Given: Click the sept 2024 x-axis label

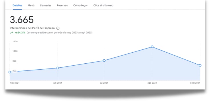Looking at the screenshot, I should tap(195, 83).
